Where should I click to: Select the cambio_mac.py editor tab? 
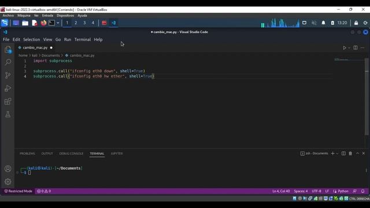tap(35, 47)
